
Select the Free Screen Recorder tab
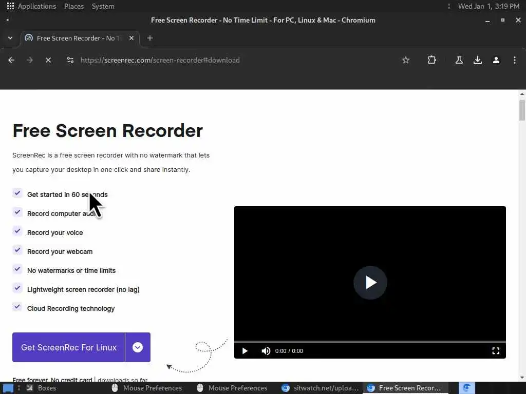[80, 38]
